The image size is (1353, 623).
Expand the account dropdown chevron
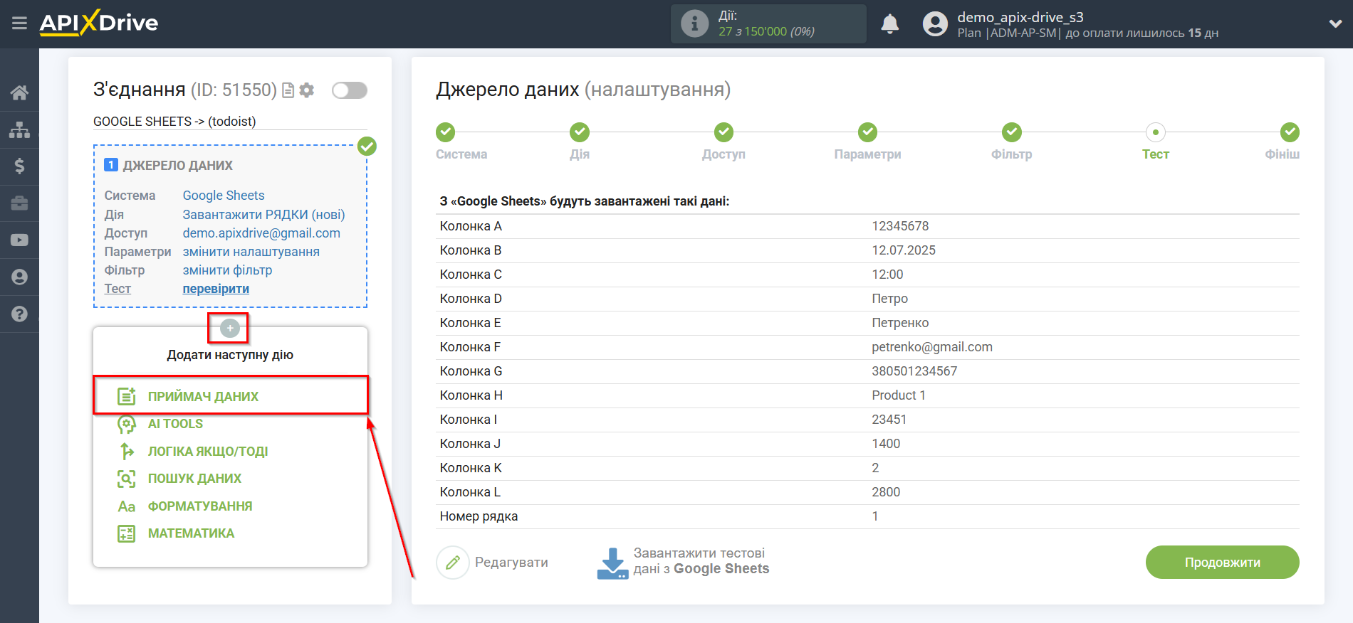1335,23
